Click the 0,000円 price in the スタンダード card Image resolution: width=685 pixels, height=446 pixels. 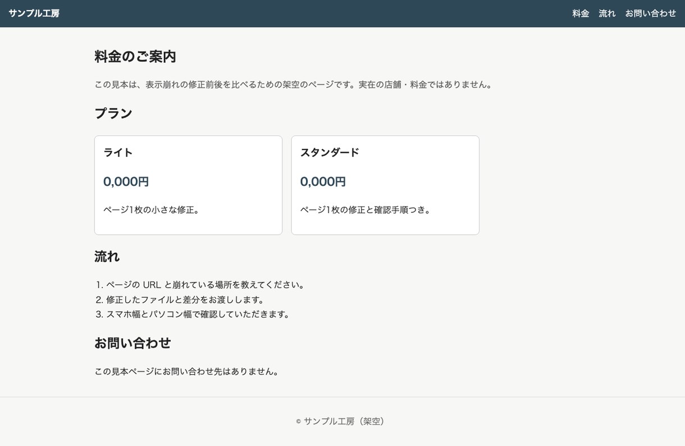(x=323, y=181)
